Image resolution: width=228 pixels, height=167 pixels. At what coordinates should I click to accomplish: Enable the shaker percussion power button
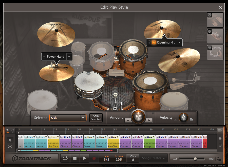tap(210, 31)
